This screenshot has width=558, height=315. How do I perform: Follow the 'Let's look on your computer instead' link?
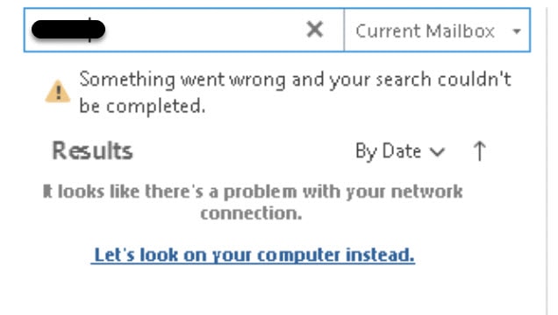(253, 255)
